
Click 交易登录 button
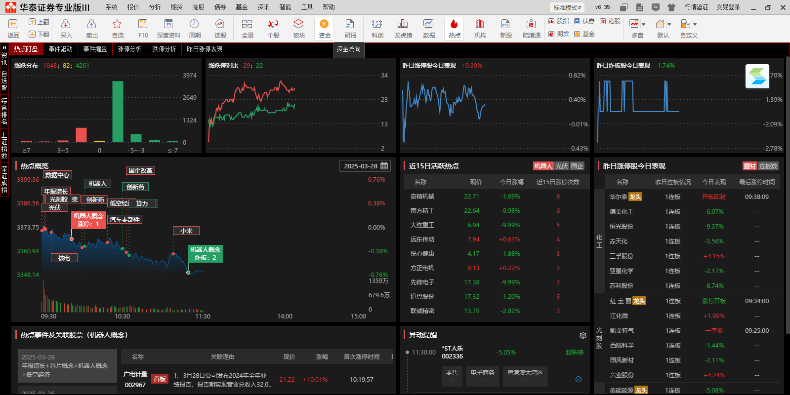tap(728, 7)
